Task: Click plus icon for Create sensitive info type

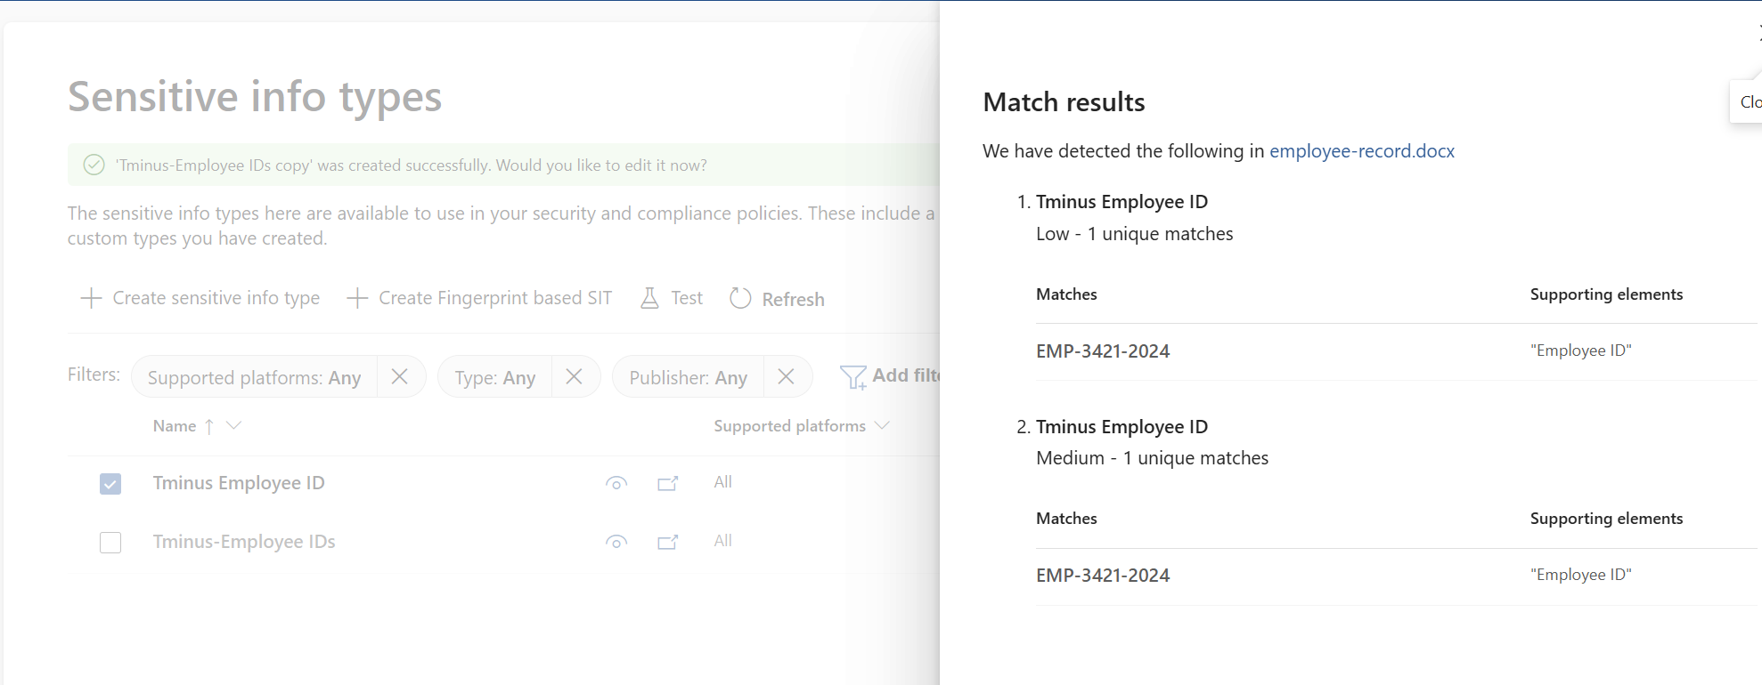Action: pyautogui.click(x=91, y=298)
